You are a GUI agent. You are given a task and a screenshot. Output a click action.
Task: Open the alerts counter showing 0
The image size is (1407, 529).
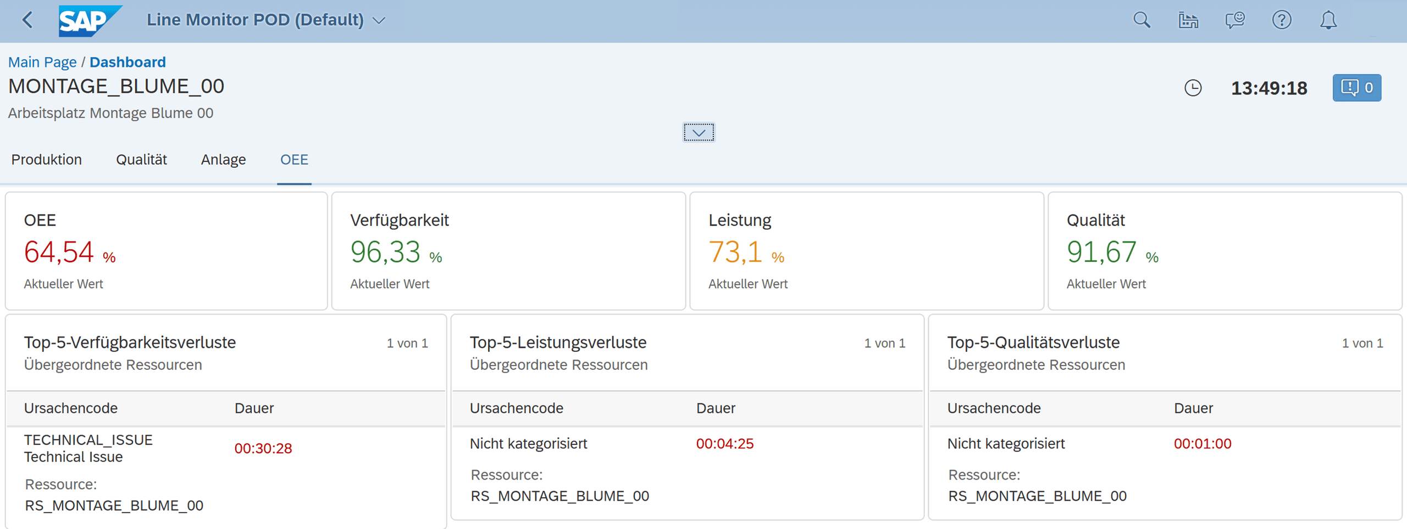1356,88
